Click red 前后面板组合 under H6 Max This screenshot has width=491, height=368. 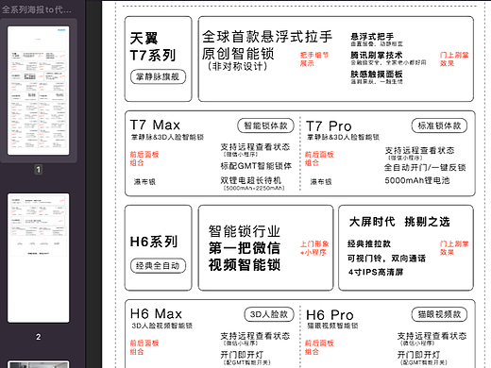click(144, 347)
